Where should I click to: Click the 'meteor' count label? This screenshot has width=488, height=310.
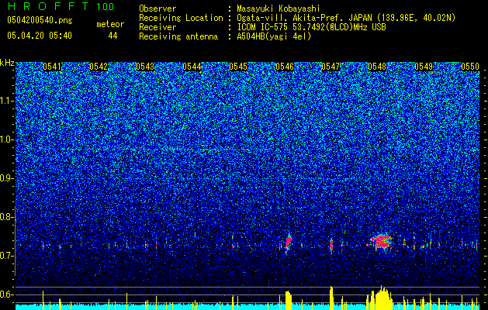tap(110, 24)
